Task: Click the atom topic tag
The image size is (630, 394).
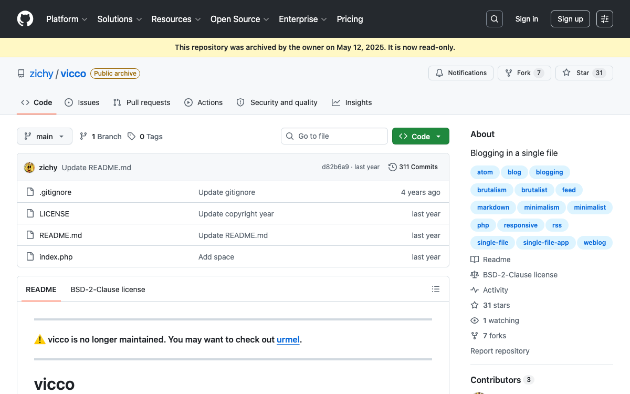Action: [485, 172]
